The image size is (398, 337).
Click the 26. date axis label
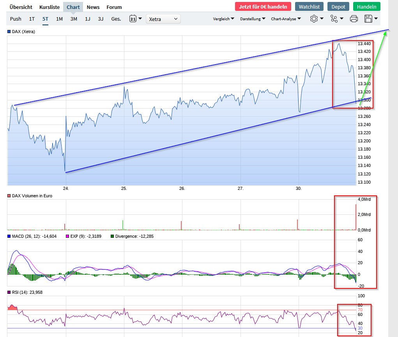182,188
